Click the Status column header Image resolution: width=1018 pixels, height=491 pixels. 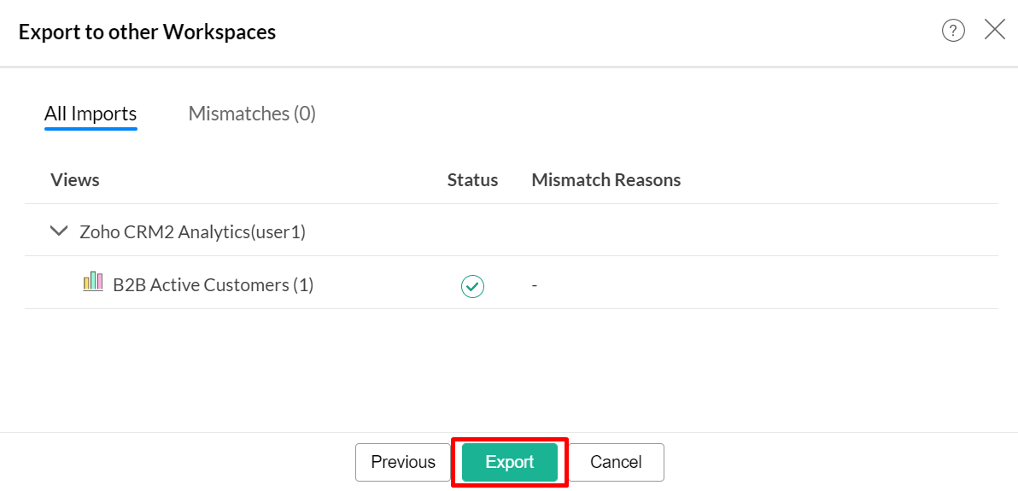tap(472, 180)
